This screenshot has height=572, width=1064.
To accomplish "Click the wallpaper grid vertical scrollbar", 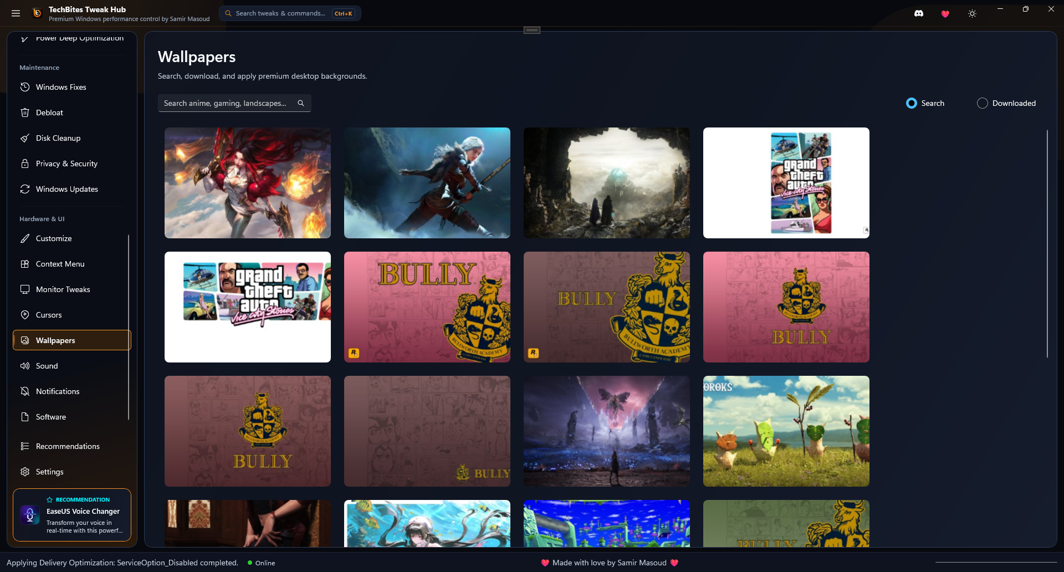I will (x=1047, y=244).
